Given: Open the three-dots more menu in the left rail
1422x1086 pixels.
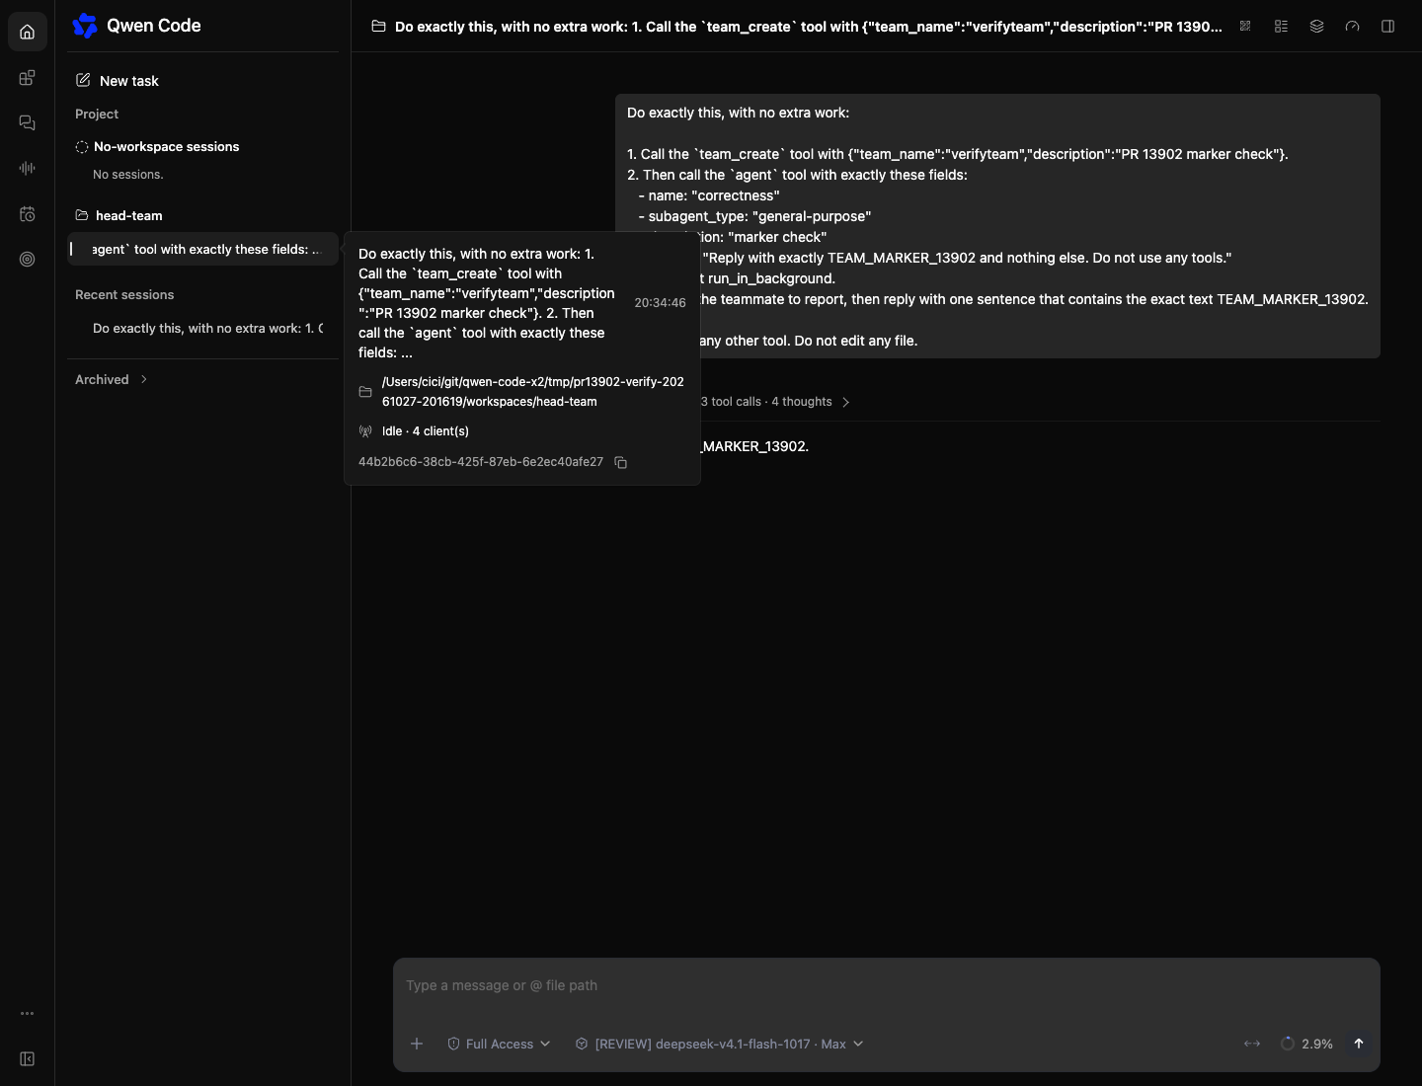Looking at the screenshot, I should pos(27,1013).
